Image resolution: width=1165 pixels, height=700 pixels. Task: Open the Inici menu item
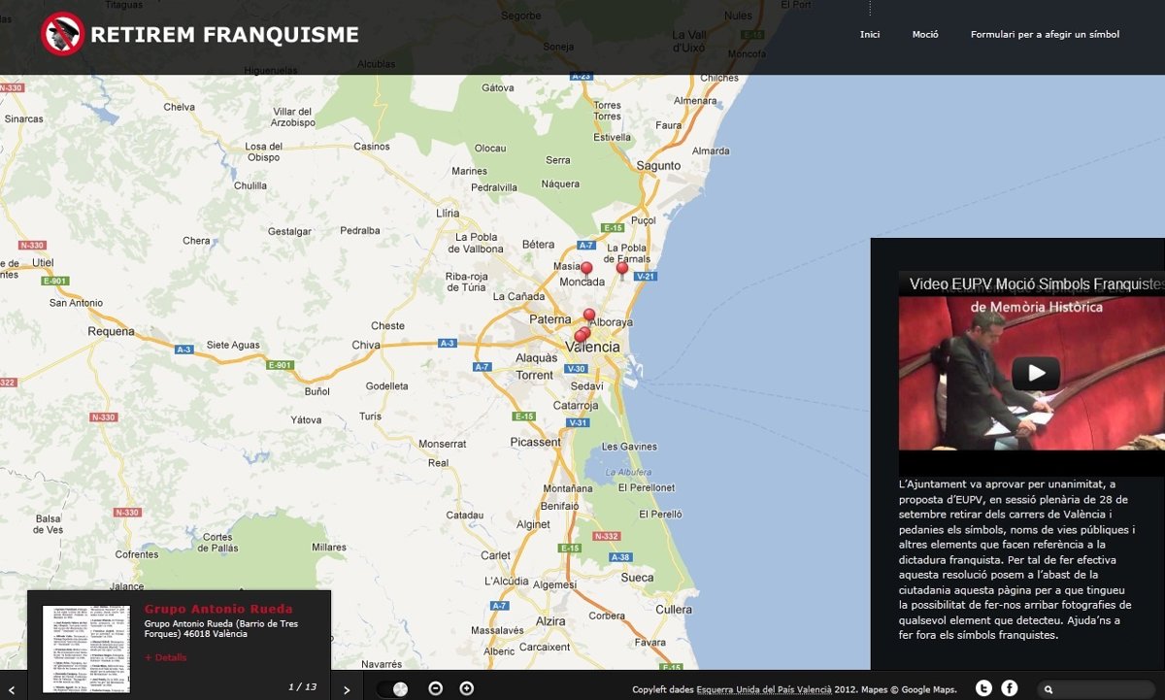[x=870, y=35]
